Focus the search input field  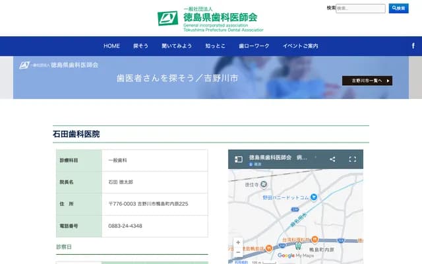tap(361, 9)
